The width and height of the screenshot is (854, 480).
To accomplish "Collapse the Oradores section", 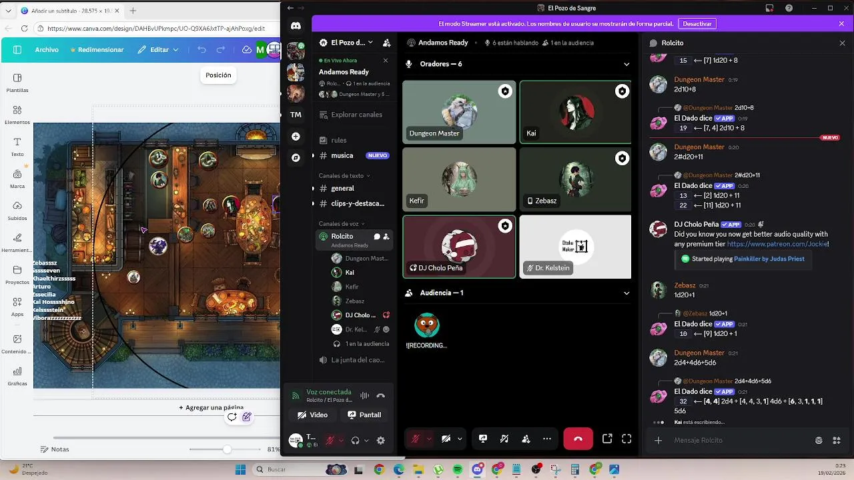I will [x=626, y=64].
